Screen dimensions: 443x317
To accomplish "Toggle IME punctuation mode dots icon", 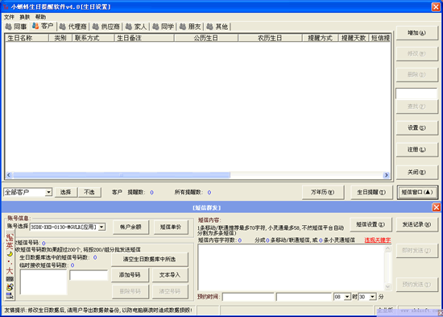I will click(x=10, y=262).
